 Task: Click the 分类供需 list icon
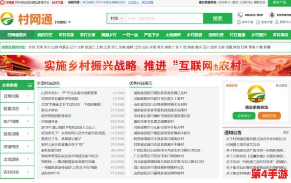tap(29, 85)
